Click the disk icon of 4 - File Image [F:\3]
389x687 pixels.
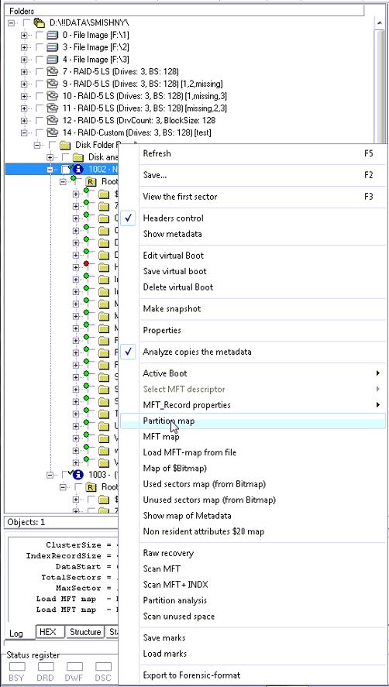pyautogui.click(x=53, y=60)
